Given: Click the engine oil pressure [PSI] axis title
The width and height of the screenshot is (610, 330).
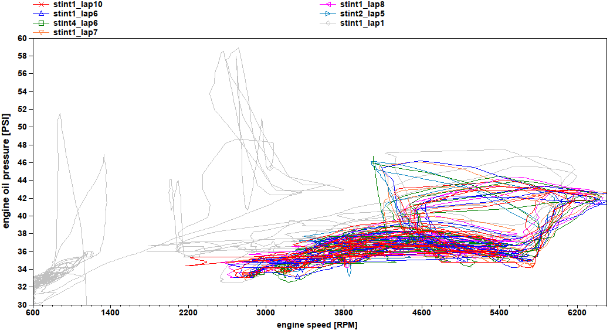Looking at the screenshot, I should [x=6, y=171].
